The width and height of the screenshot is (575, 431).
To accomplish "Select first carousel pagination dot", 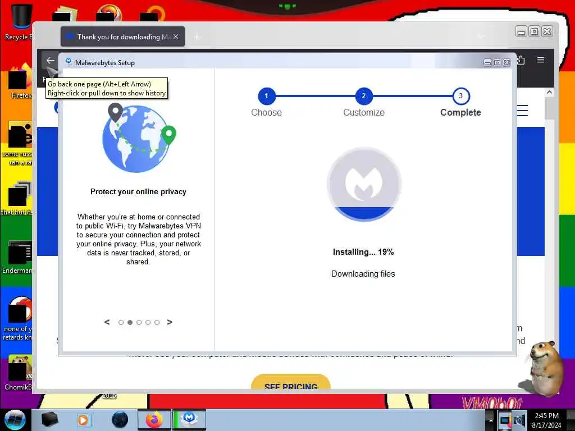I will [121, 323].
